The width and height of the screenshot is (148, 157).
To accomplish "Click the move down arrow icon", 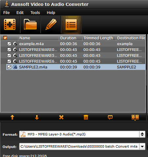I will click(x=37, y=117).
